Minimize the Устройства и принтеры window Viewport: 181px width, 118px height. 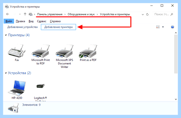152,6
